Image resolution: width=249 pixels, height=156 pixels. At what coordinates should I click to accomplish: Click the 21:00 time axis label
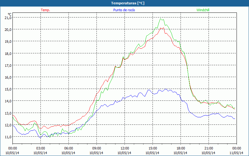(x=209, y=149)
